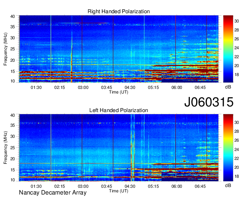The height and width of the screenshot is (197, 243).
Task: Click the 01:30 tick on the top plot
Action: (x=36, y=87)
